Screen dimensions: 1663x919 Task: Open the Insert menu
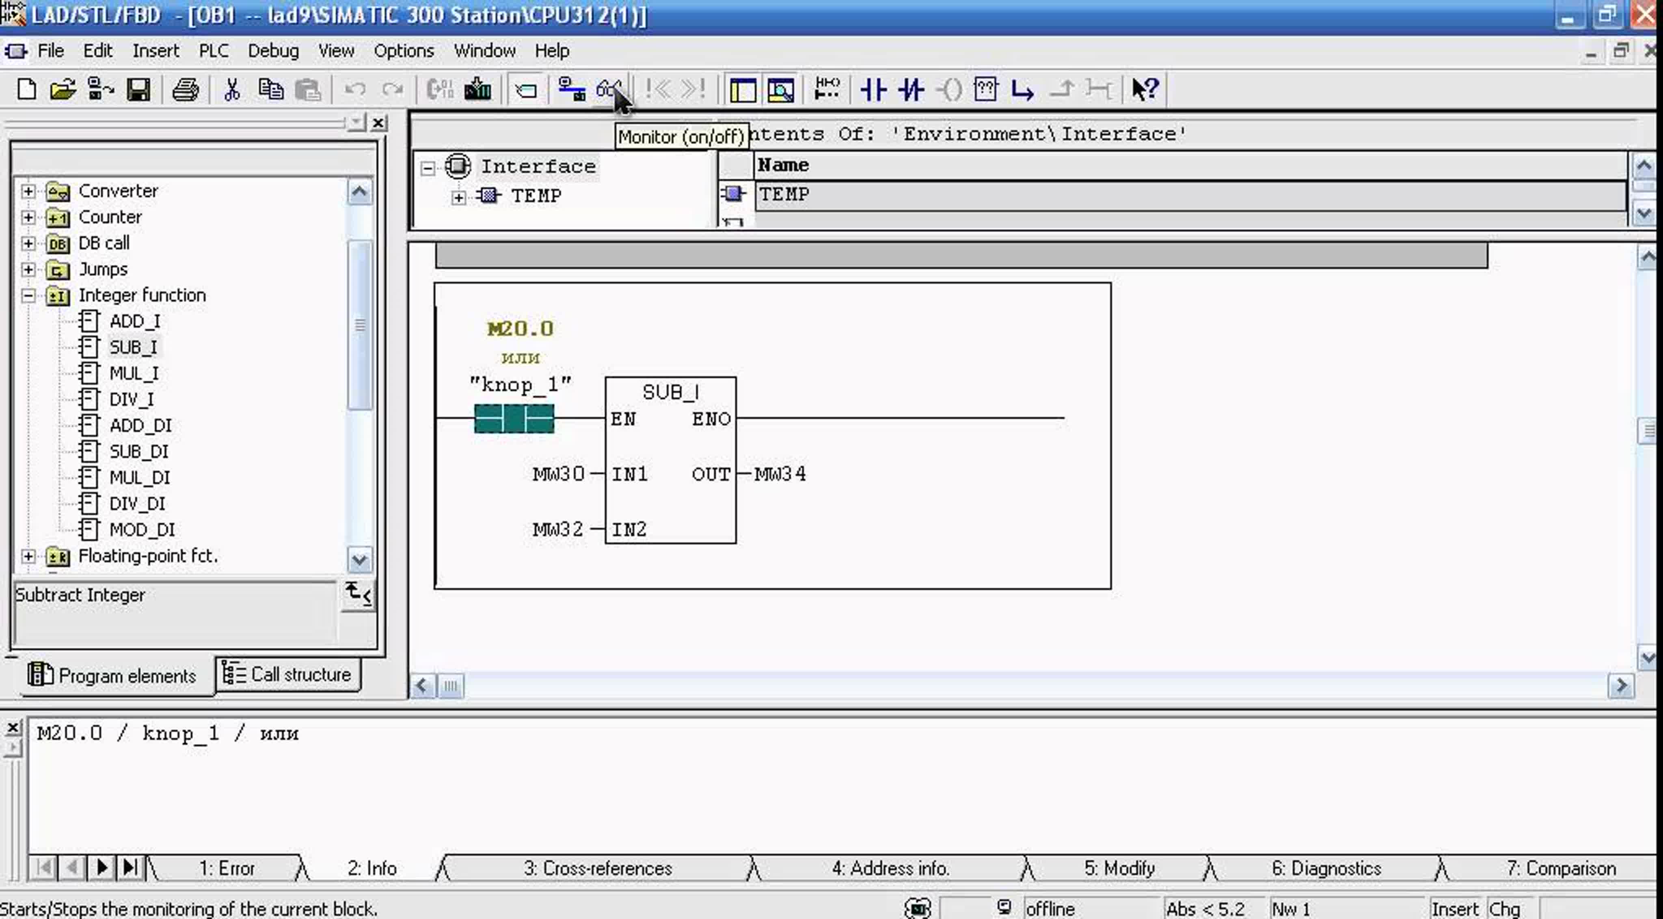(x=156, y=50)
